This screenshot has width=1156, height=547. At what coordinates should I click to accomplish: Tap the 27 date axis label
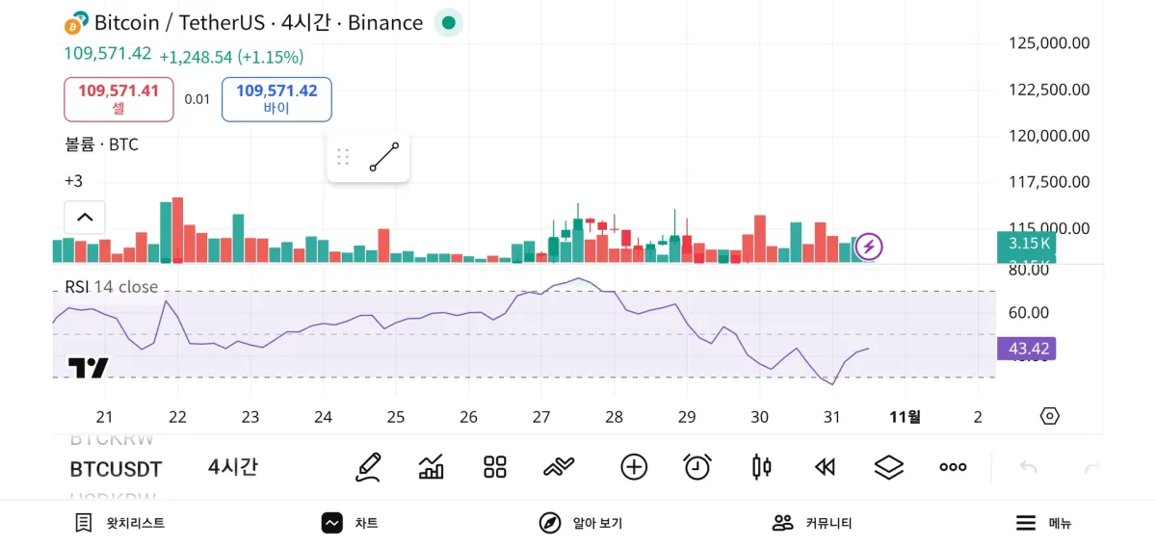(x=541, y=417)
